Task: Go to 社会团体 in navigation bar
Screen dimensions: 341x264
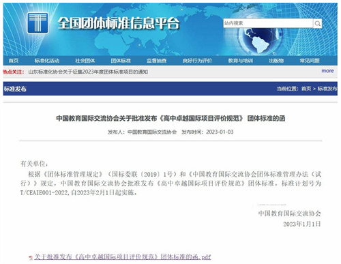Action: click(85, 61)
